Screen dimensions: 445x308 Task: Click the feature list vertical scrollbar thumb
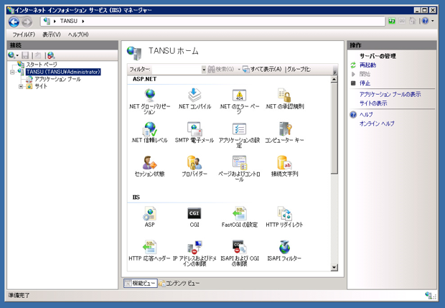(x=334, y=129)
